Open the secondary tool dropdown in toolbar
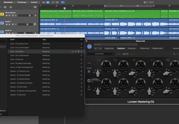 pos(151,2)
